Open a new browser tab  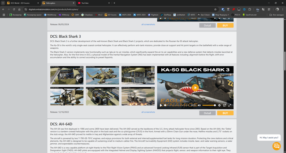tap(114, 3)
